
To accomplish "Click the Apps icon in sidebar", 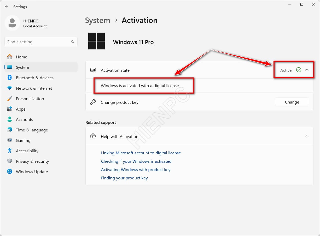I will click(10, 109).
